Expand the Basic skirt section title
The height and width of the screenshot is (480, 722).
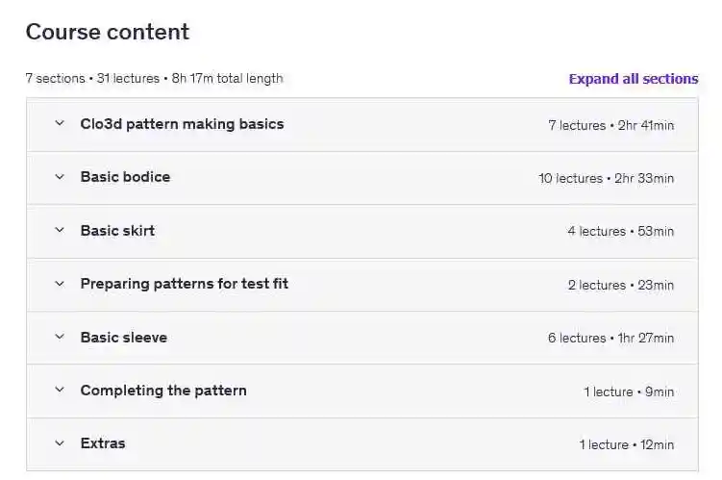pos(117,231)
